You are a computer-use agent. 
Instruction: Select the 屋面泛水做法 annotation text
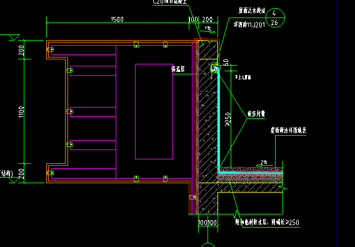252,11
